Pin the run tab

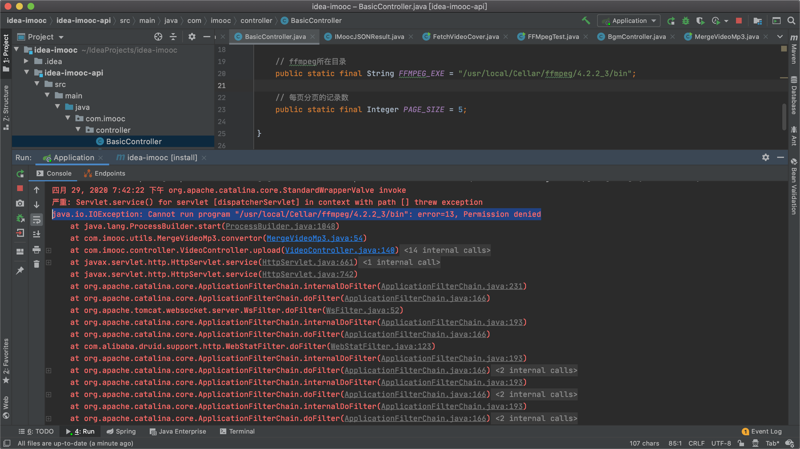point(20,271)
